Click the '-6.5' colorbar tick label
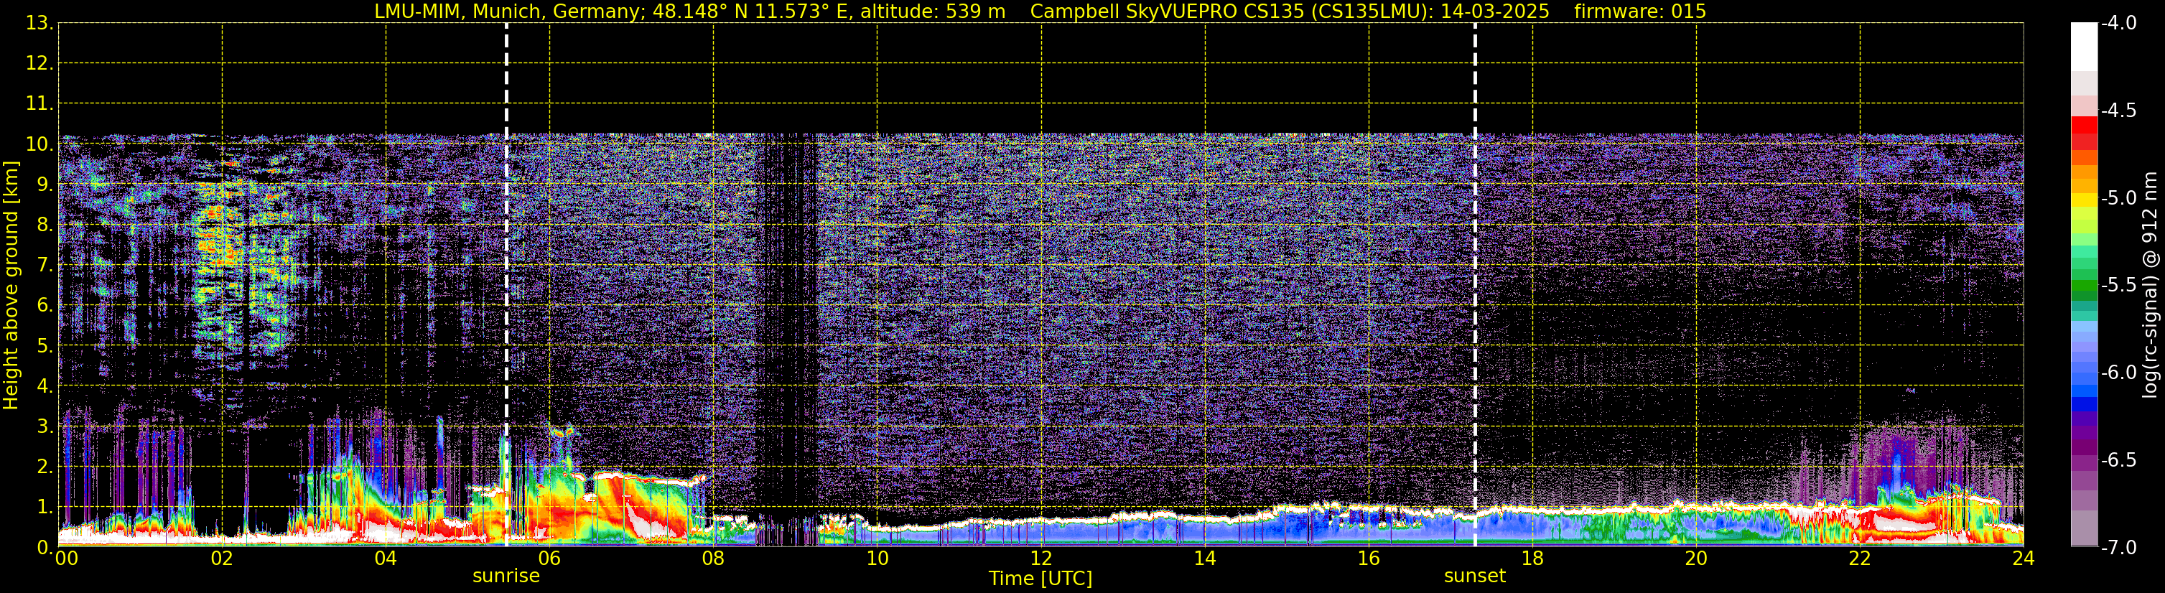The image size is (2165, 593). click(x=2118, y=460)
